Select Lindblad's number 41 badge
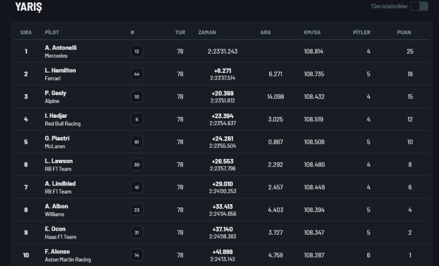This screenshot has width=439, height=266. [137, 187]
